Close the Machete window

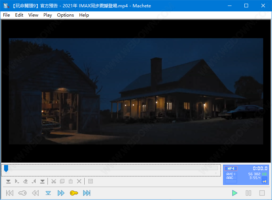pyautogui.click(x=263, y=6)
